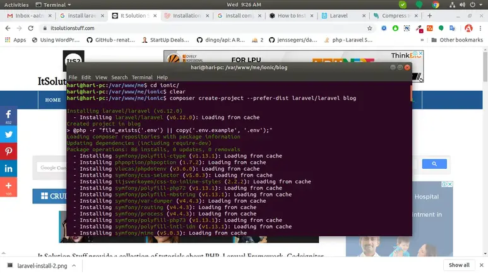Share on Twitter sidebar icon
This screenshot has width=488, height=274.
click(x=8, y=134)
